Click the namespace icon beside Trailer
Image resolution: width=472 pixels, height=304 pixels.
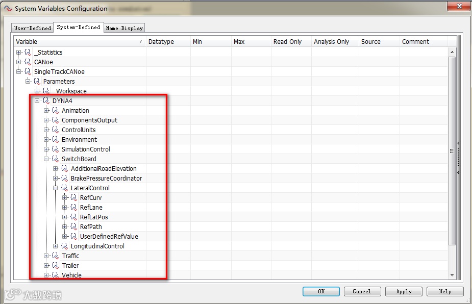pyautogui.click(x=56, y=265)
